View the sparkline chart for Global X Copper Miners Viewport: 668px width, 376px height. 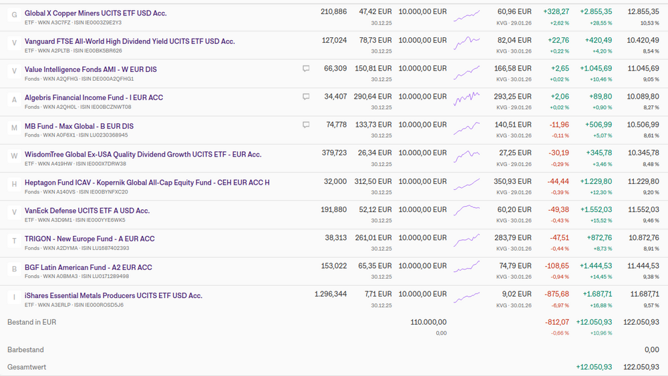point(467,16)
